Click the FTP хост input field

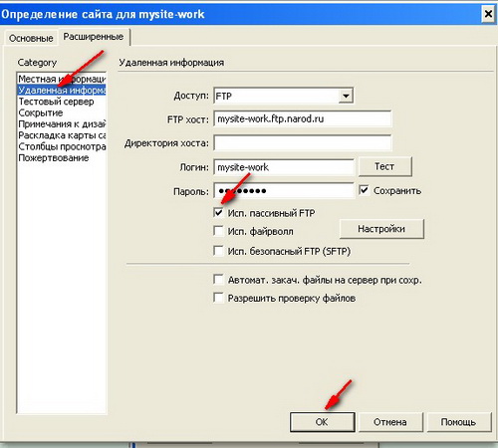coord(302,118)
